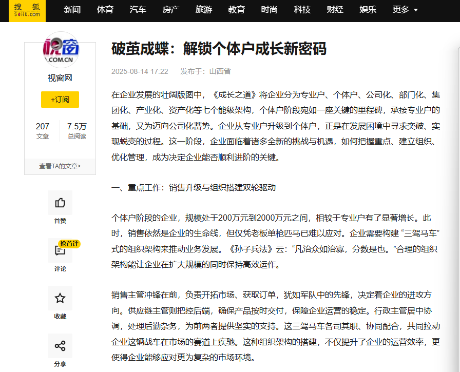Select the 体育 channel
Image resolution: width=460 pixels, height=372 pixels.
(x=105, y=9)
